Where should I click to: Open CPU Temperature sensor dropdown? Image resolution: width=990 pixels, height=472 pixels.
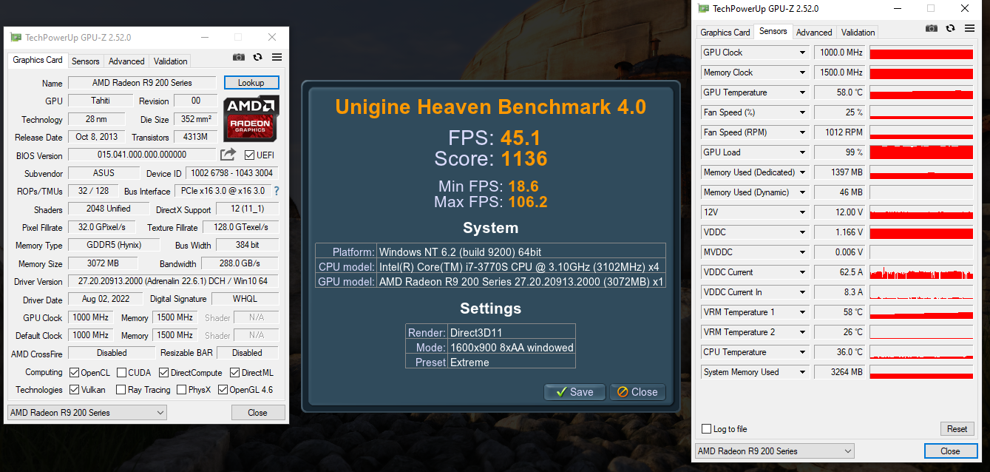(802, 352)
